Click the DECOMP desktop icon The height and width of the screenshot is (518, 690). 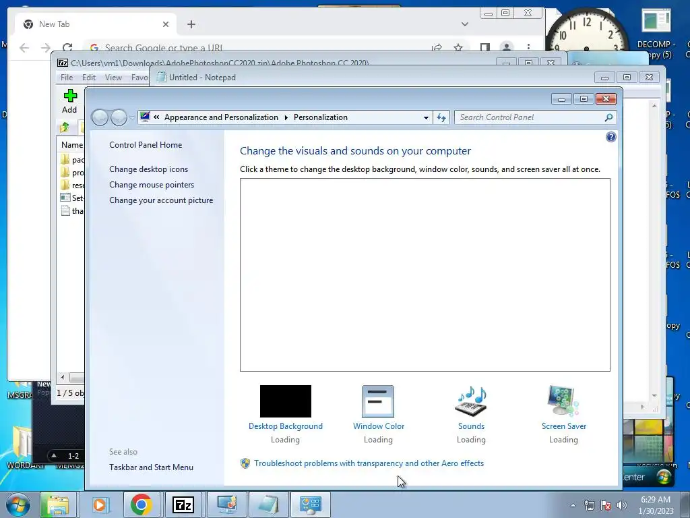tap(656, 34)
